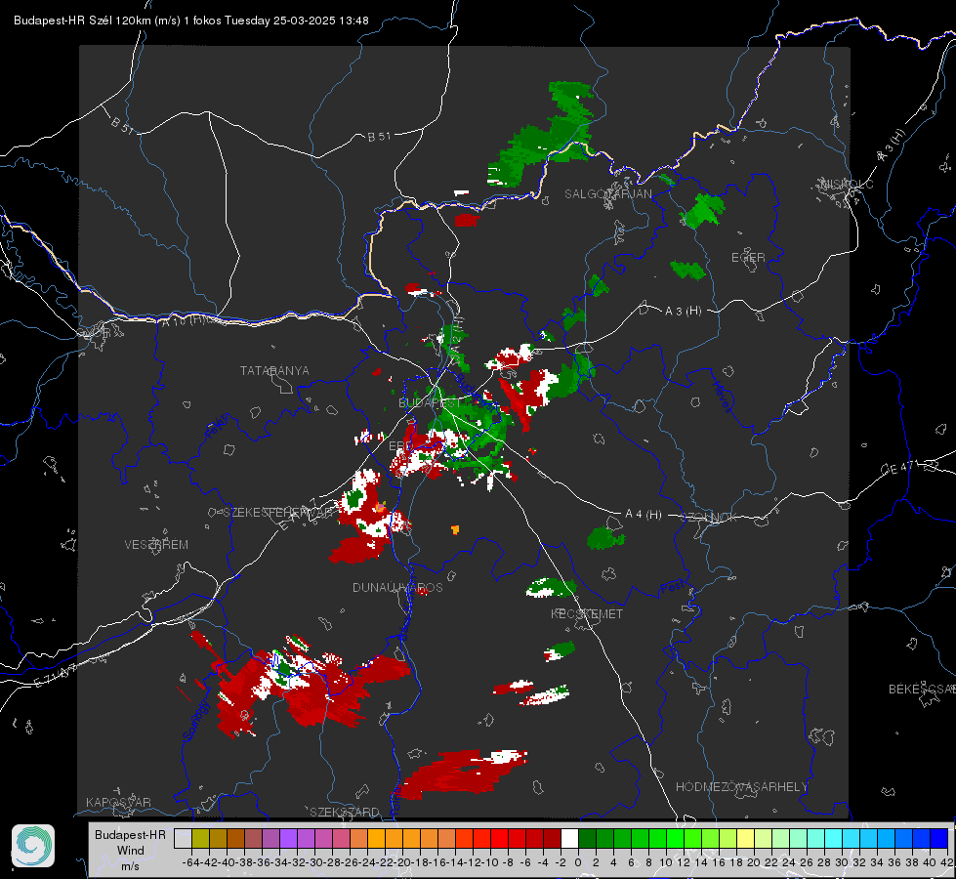956x879 pixels.
Task: Select the dark red -4 to -2 swatch
Action: (552, 838)
